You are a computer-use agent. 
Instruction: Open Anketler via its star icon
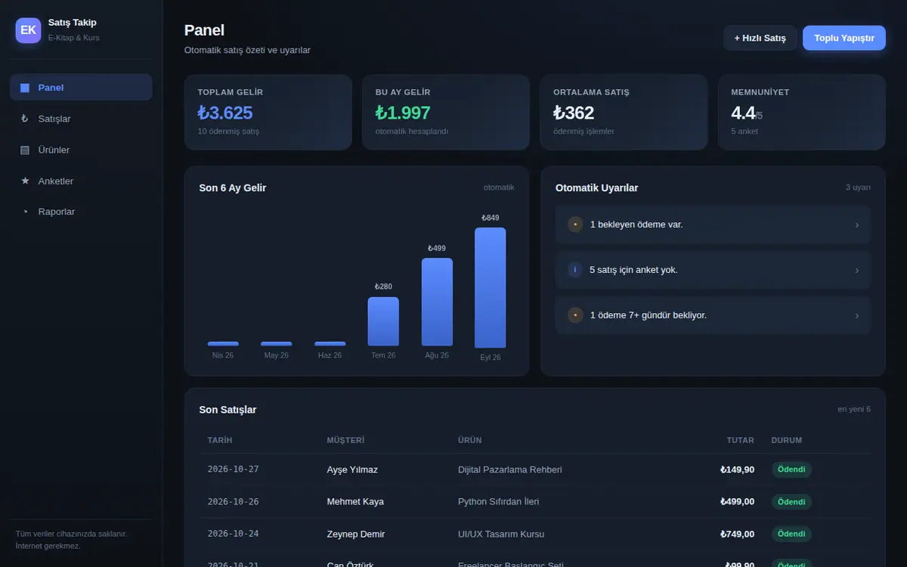(x=25, y=181)
